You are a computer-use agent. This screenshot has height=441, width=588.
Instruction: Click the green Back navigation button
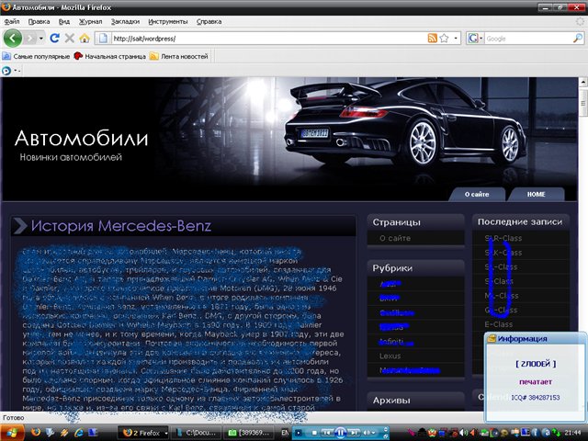(x=13, y=38)
